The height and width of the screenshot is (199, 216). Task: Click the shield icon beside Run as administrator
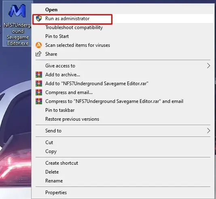tap(39, 19)
